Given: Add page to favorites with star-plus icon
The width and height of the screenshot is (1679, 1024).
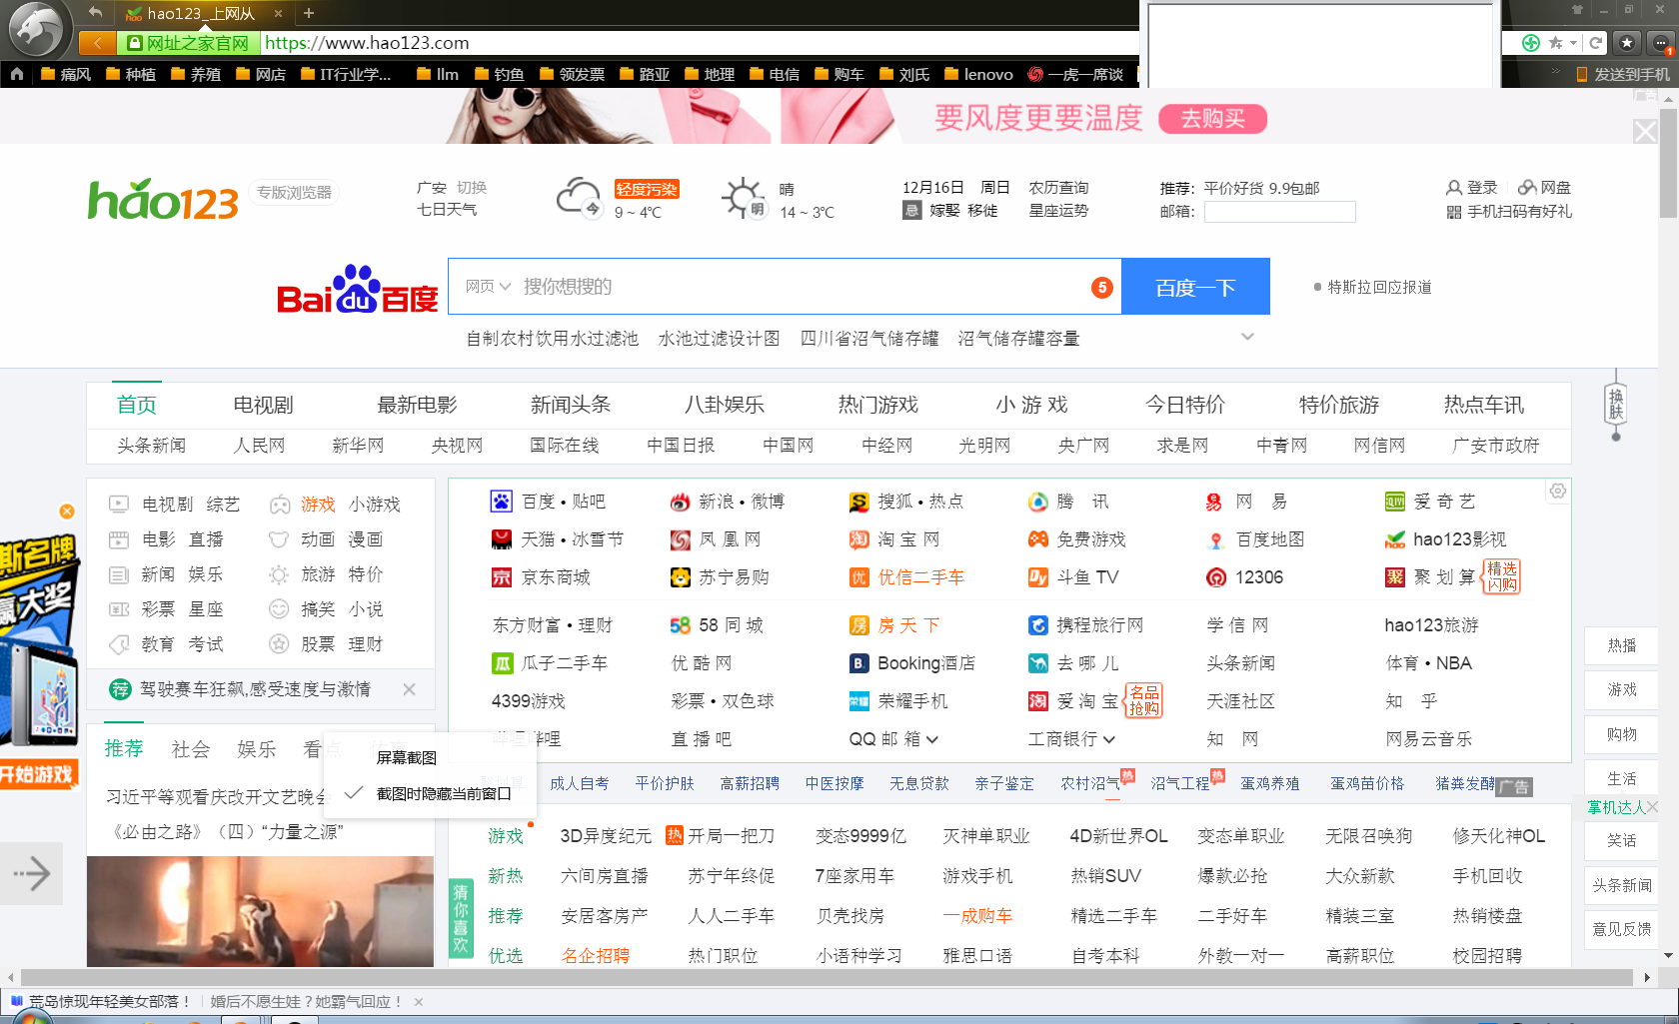Looking at the screenshot, I should [1556, 43].
